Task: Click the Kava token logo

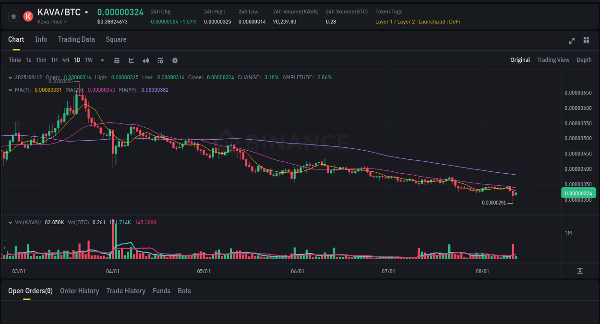Action: click(28, 16)
